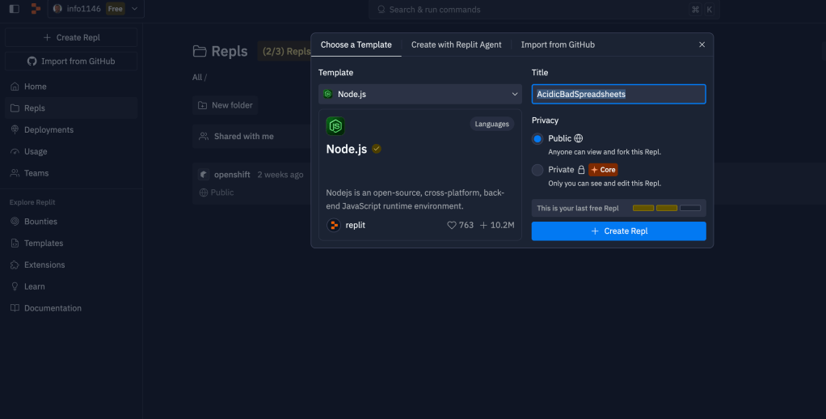Click the Title field AcidicBadSpreadsheets
Viewport: 826px width, 419px height.
click(x=618, y=95)
